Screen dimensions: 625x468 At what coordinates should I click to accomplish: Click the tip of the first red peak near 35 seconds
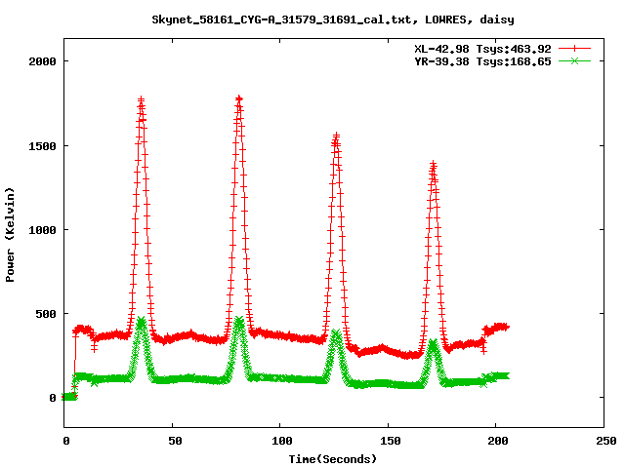(141, 99)
